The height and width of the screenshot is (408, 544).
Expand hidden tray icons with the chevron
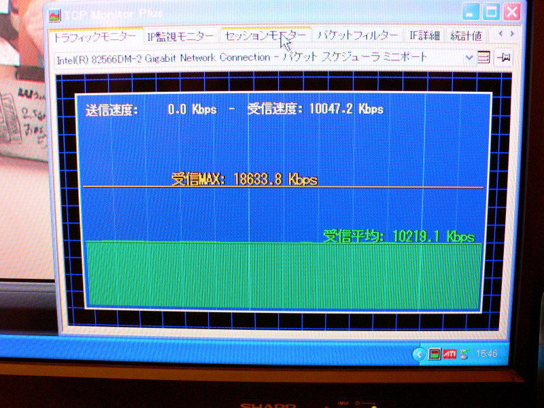pyautogui.click(x=419, y=354)
